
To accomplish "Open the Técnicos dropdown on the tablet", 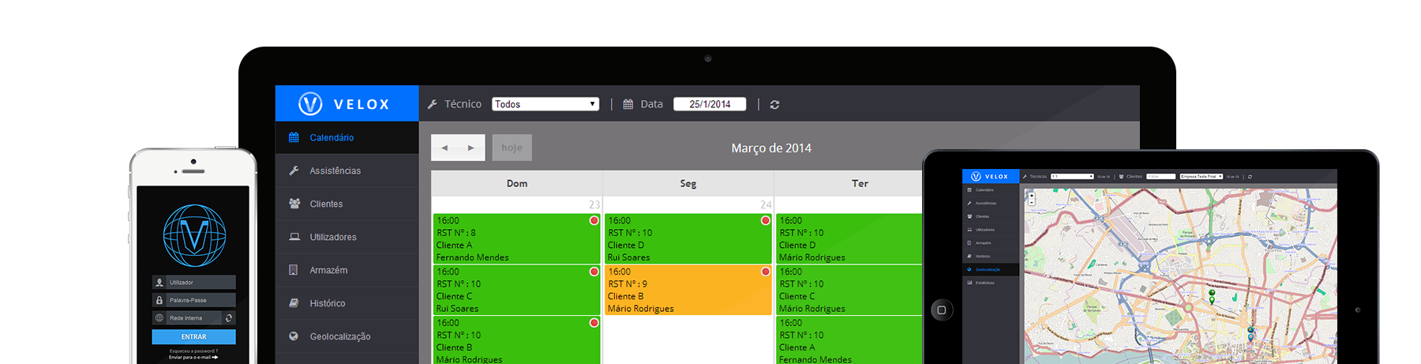I will (x=1072, y=176).
